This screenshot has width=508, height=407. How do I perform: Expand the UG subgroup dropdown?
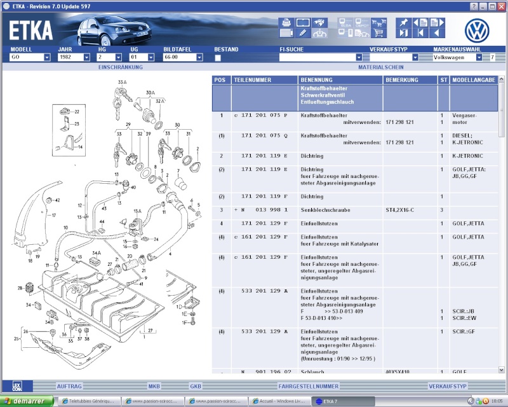(151, 57)
